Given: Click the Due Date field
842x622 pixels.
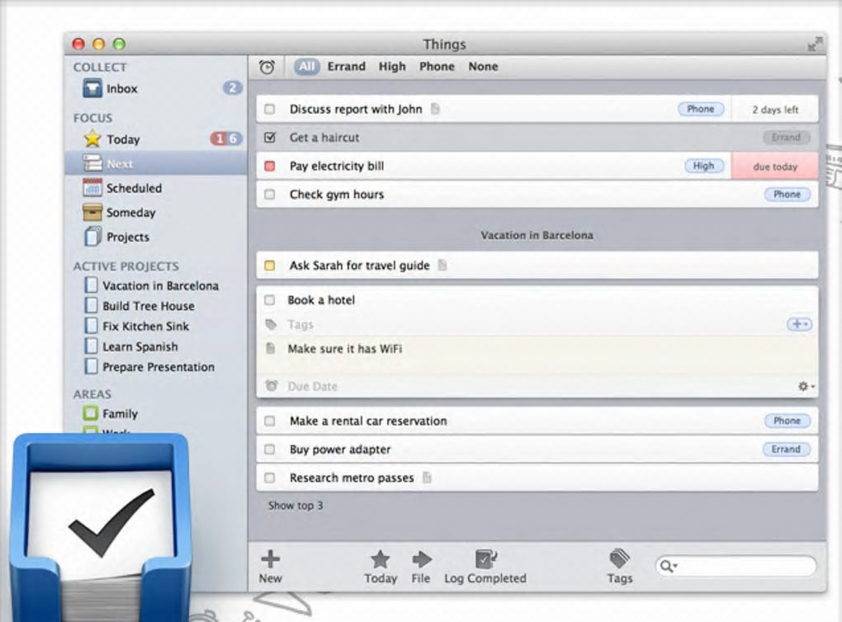Looking at the screenshot, I should coord(313,386).
